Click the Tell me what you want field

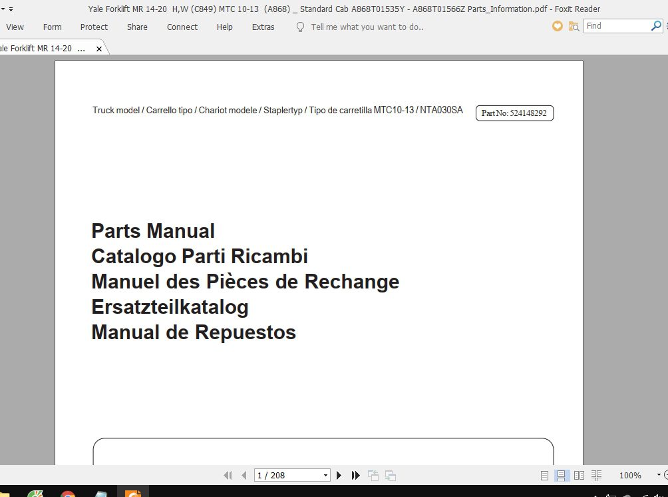coord(367,27)
